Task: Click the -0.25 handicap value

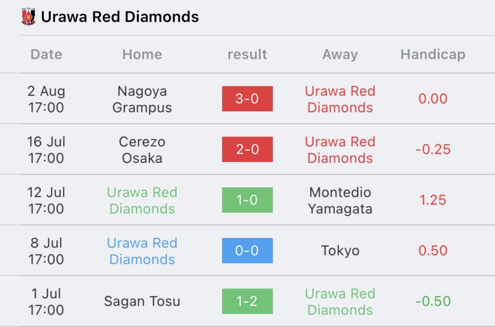Action: pyautogui.click(x=433, y=150)
